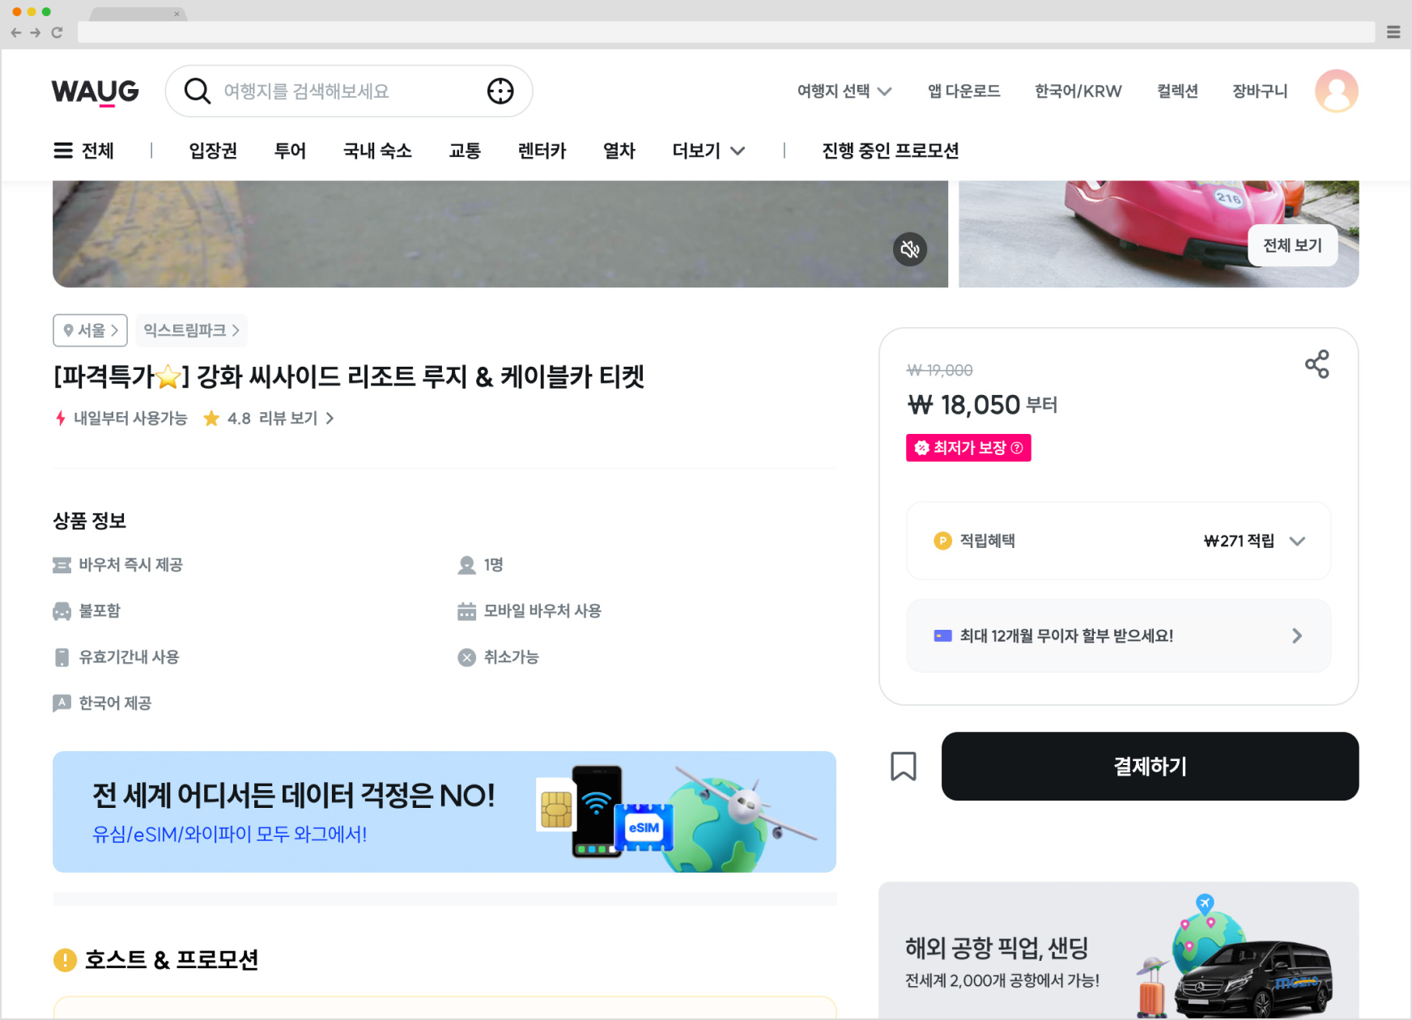Click the pink kart photo thumbnail
The width and height of the screenshot is (1412, 1020).
click(1159, 234)
